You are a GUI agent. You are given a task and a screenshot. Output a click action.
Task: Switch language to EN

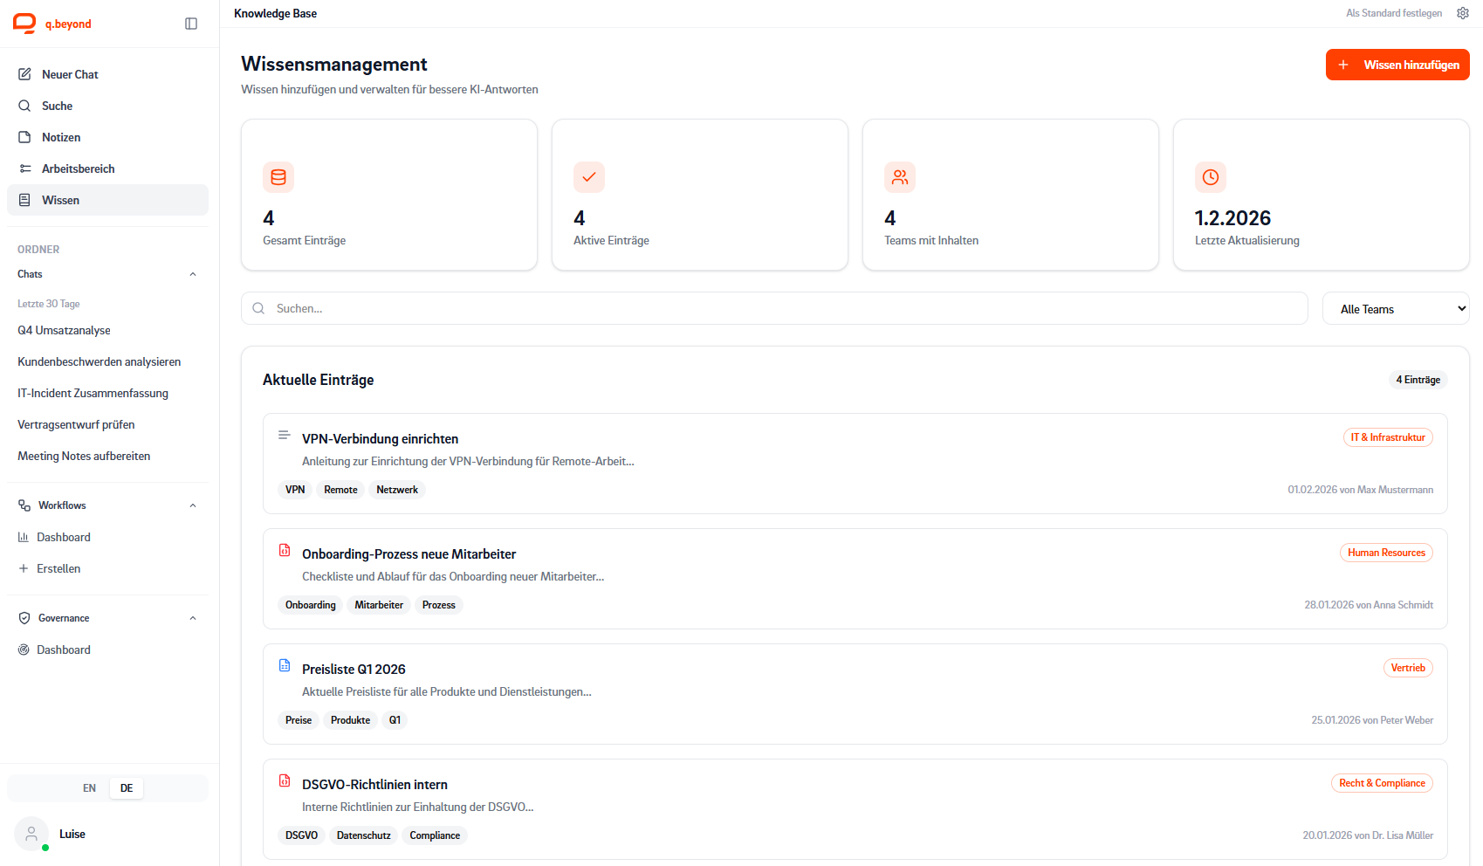click(x=89, y=788)
